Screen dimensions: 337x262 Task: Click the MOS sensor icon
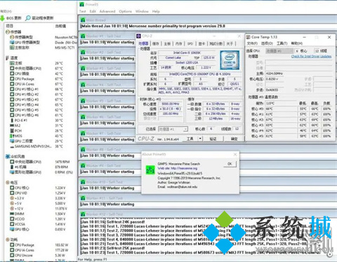[12, 136]
